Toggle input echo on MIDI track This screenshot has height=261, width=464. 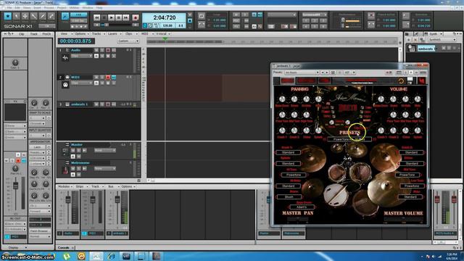coord(114,78)
